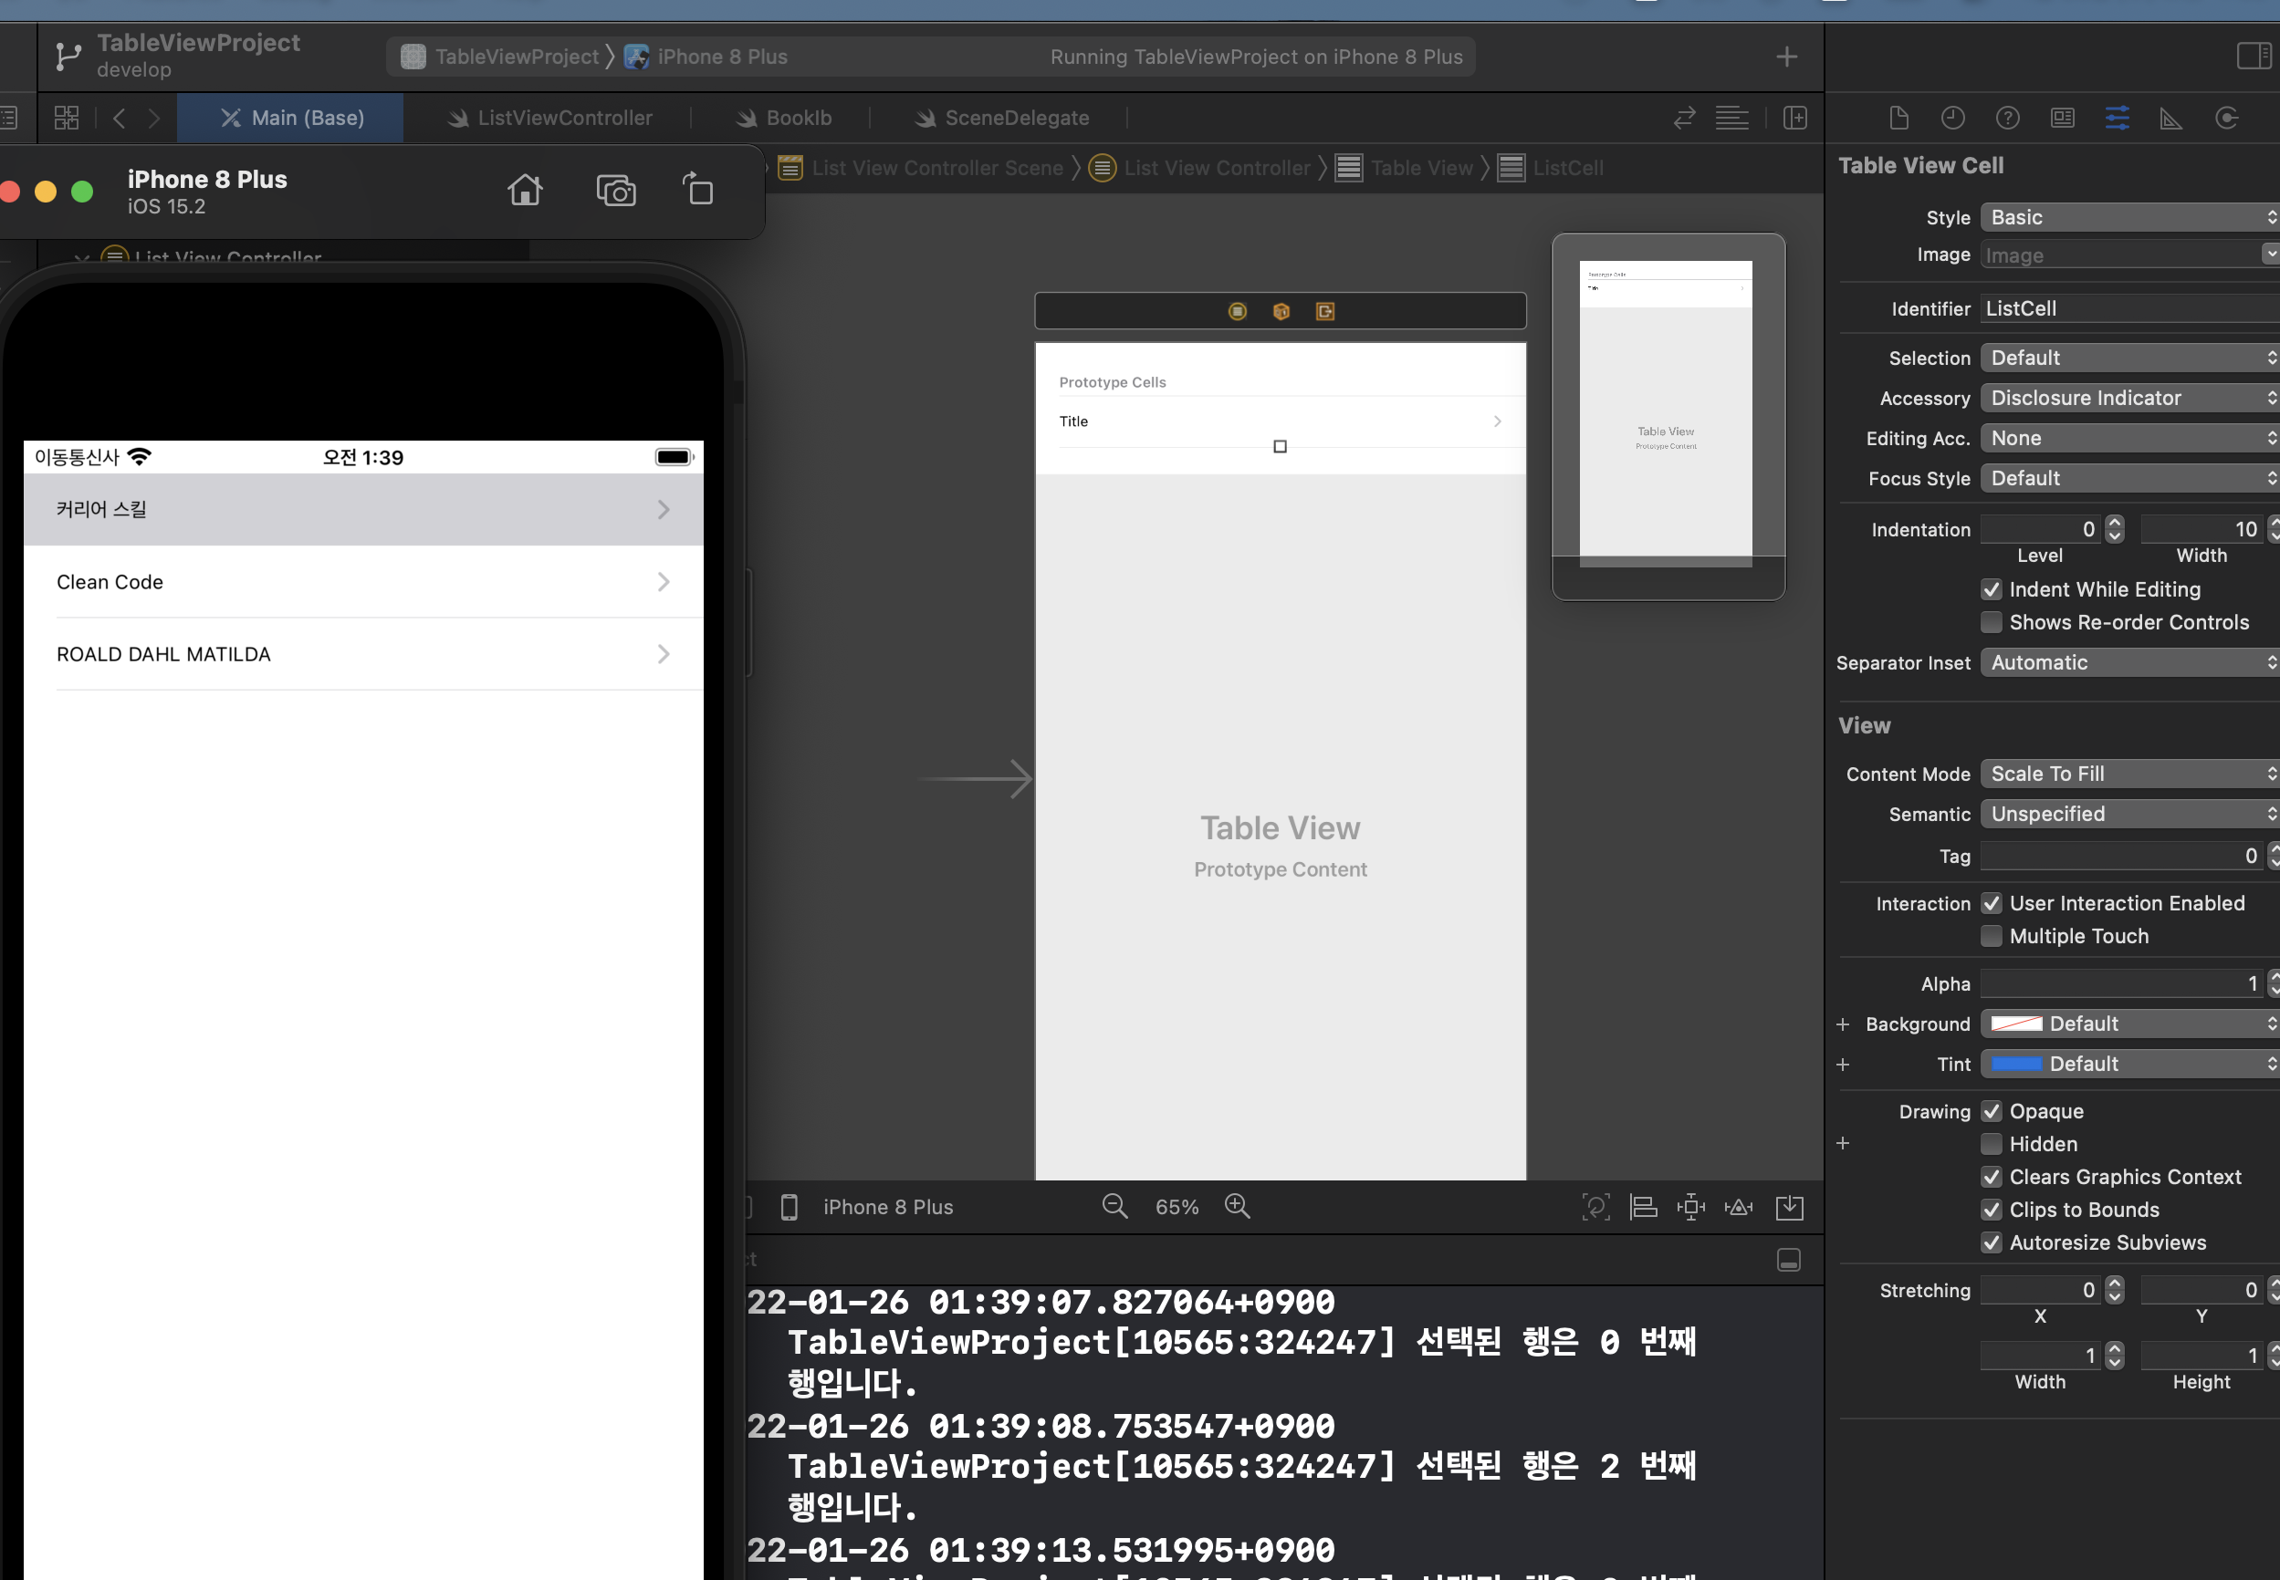
Task: Click the Identifier field containing ListCell
Action: point(2129,309)
